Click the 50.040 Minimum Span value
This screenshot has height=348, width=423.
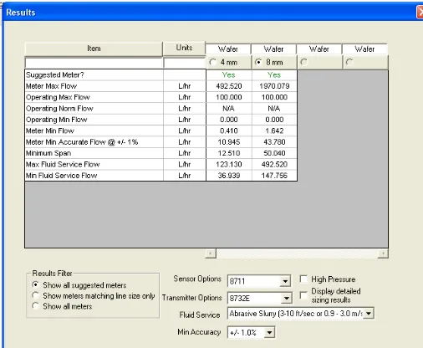point(274,153)
